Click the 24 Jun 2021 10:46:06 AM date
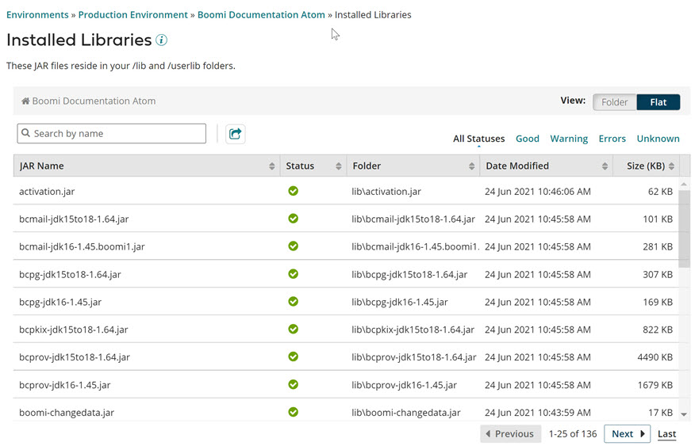The height and width of the screenshot is (446, 695). [x=538, y=192]
